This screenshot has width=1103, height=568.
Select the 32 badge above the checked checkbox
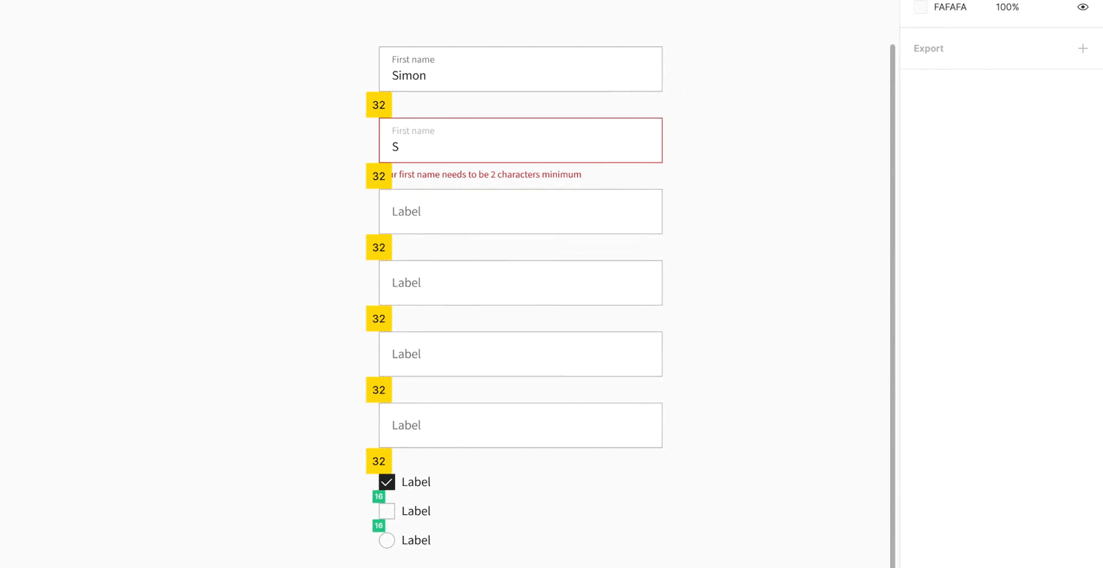click(378, 461)
